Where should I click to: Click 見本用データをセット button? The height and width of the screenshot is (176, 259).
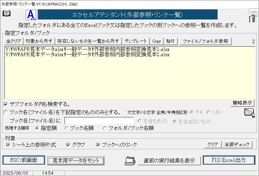tap(76, 161)
